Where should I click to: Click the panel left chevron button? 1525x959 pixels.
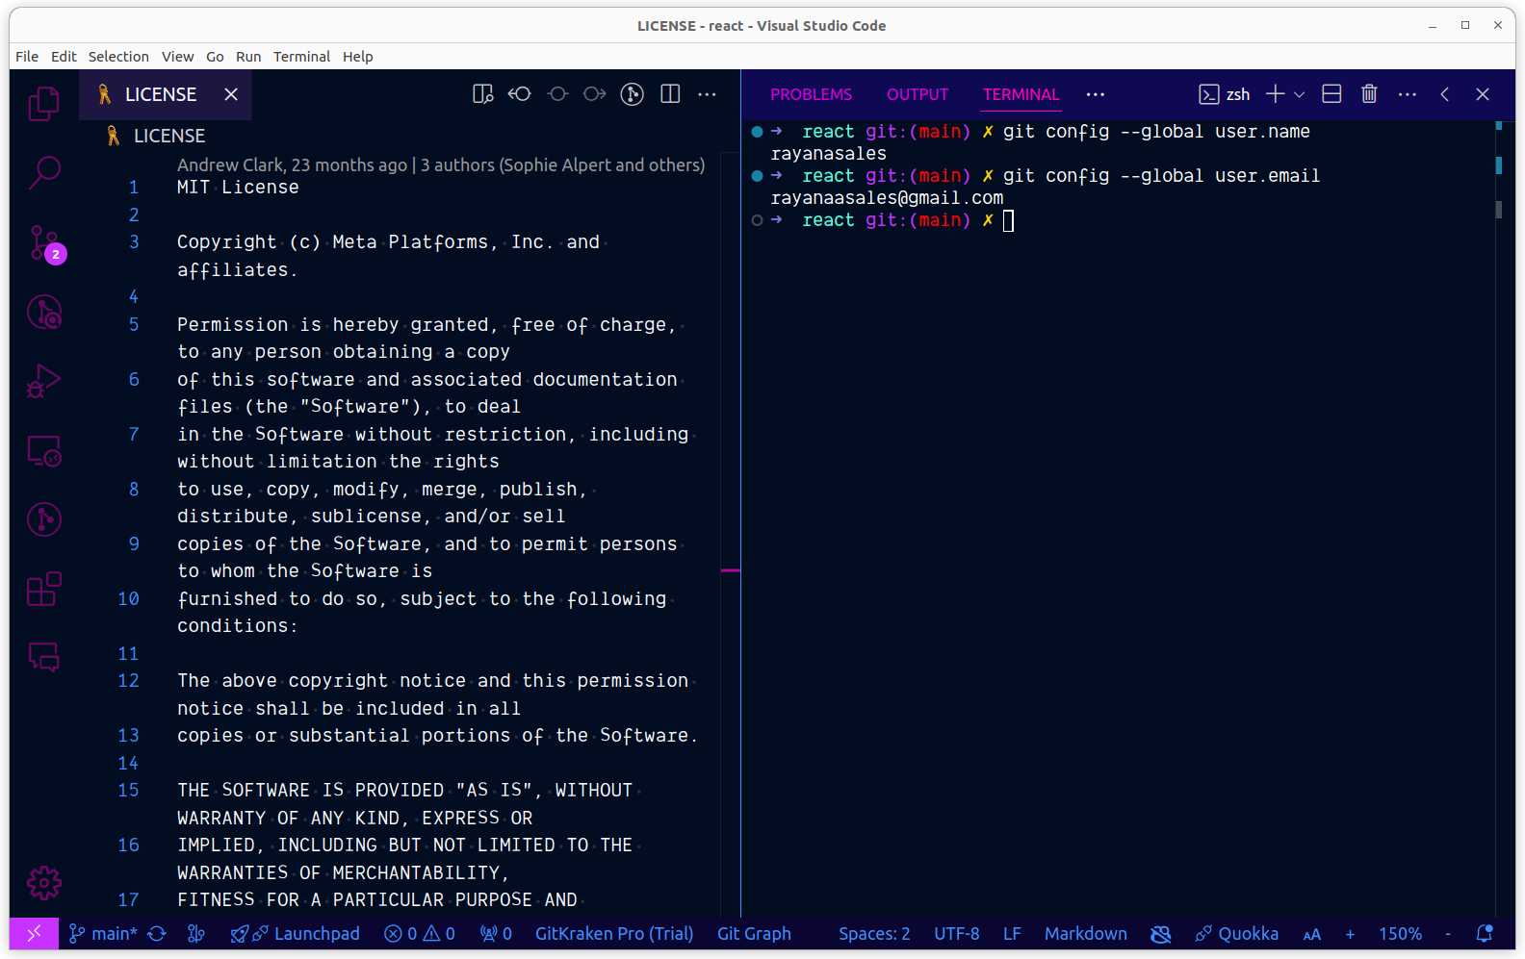[1445, 94]
